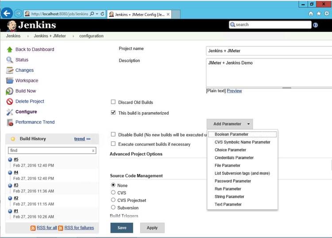Select the CVS Projectset radio button
This screenshot has width=332, height=238.
click(x=113, y=200)
